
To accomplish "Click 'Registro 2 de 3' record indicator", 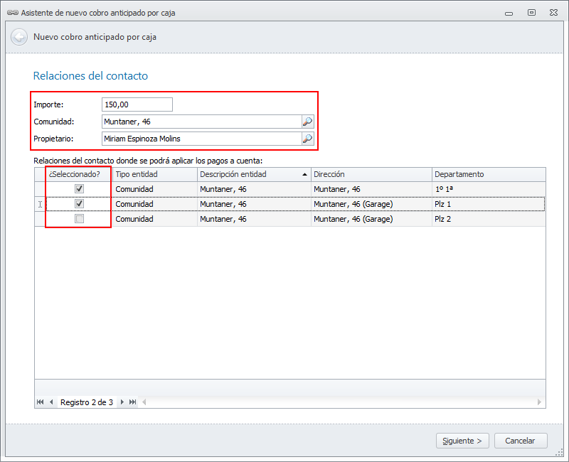I will tap(86, 402).
